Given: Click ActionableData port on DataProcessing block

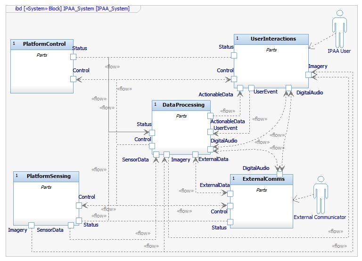Looking at the screenshot, I should [x=210, y=115].
